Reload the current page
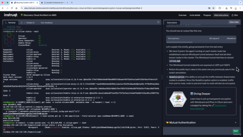The width and height of the screenshot is (243, 137). point(12,8)
